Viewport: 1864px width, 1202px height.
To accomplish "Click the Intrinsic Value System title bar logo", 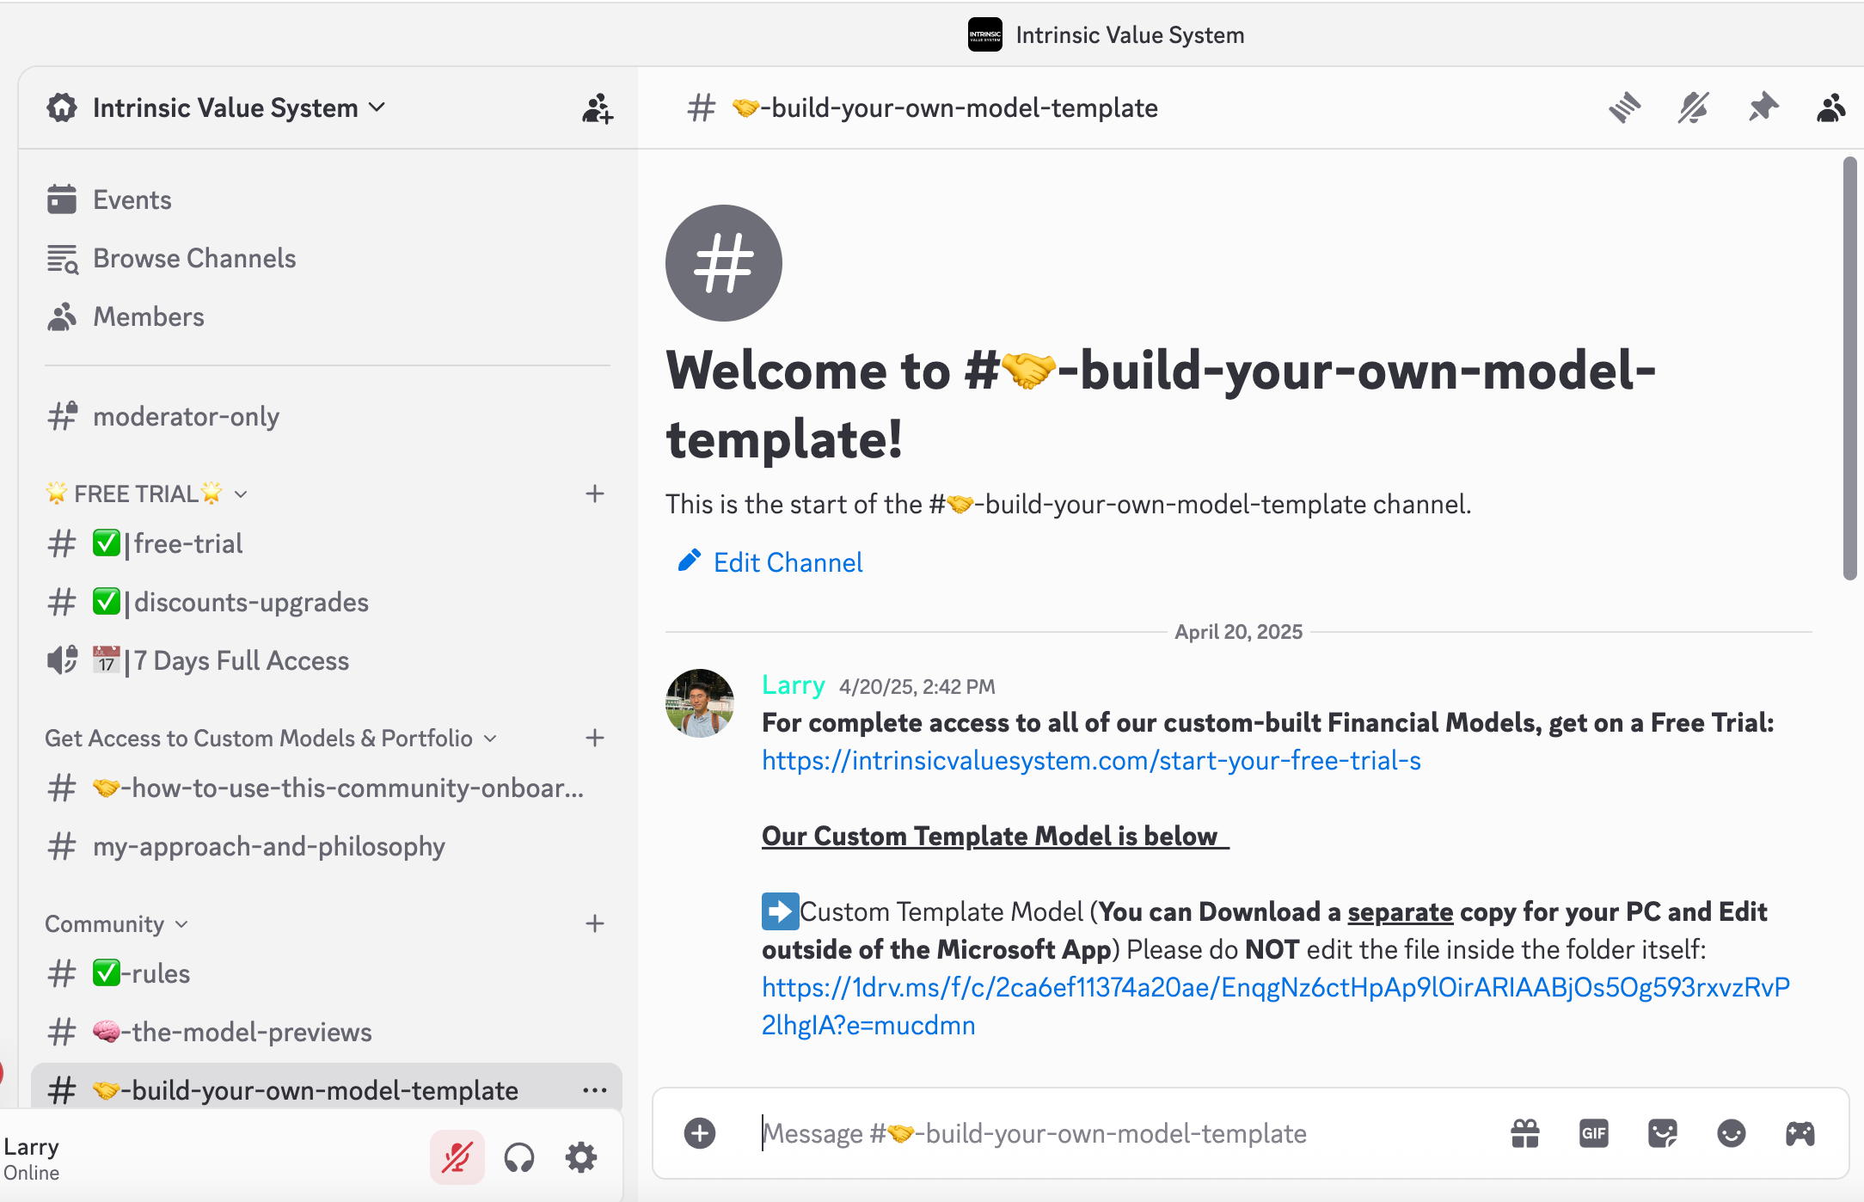I will (985, 34).
